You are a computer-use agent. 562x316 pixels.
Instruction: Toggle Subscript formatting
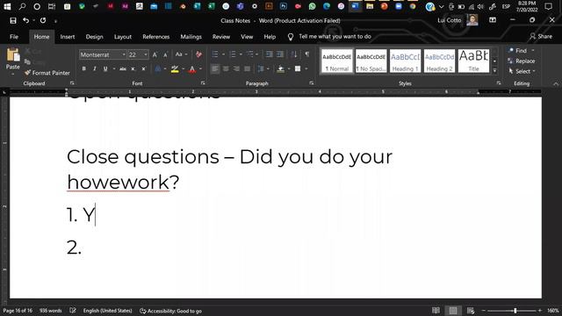133,68
